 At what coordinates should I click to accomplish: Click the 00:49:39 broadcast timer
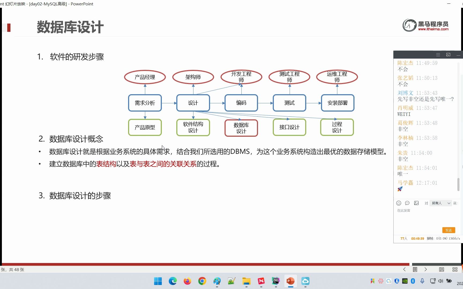tap(418, 238)
